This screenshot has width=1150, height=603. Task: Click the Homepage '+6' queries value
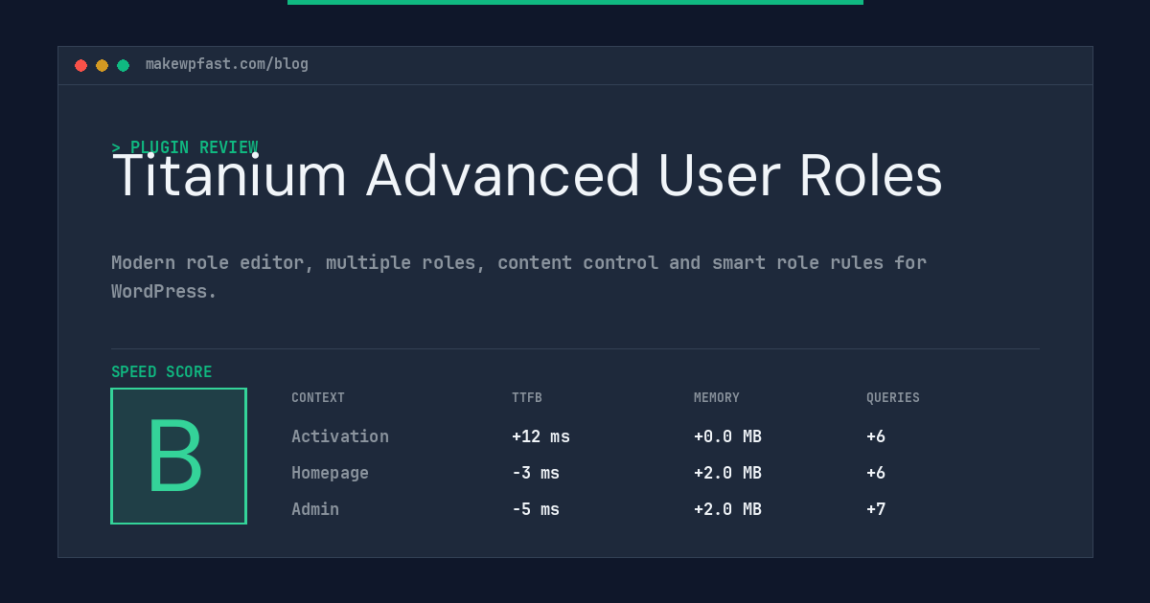point(876,473)
